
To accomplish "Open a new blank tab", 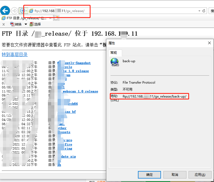I will point(56,18).
